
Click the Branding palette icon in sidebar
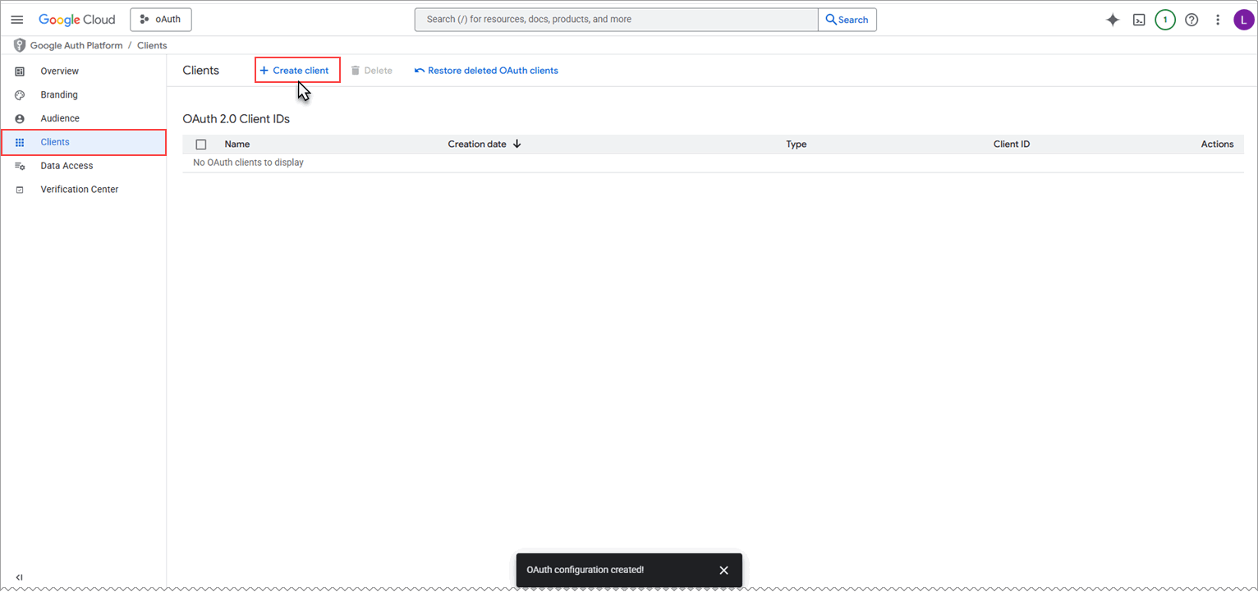pos(20,95)
